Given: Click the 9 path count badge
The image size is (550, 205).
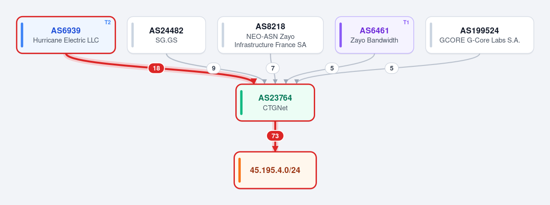Looking at the screenshot, I should pos(214,68).
